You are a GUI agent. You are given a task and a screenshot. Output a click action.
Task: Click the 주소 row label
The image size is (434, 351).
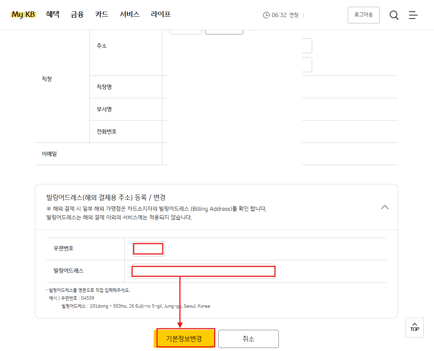(101, 46)
